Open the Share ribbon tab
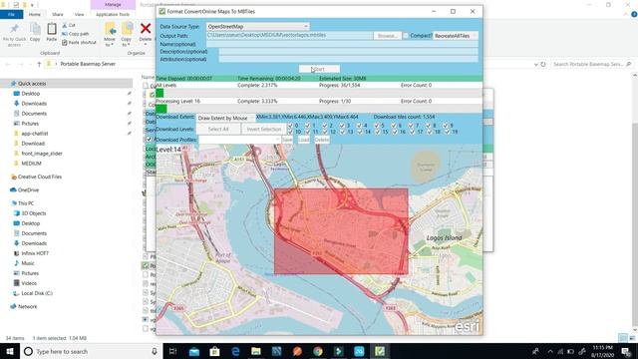 pos(58,14)
